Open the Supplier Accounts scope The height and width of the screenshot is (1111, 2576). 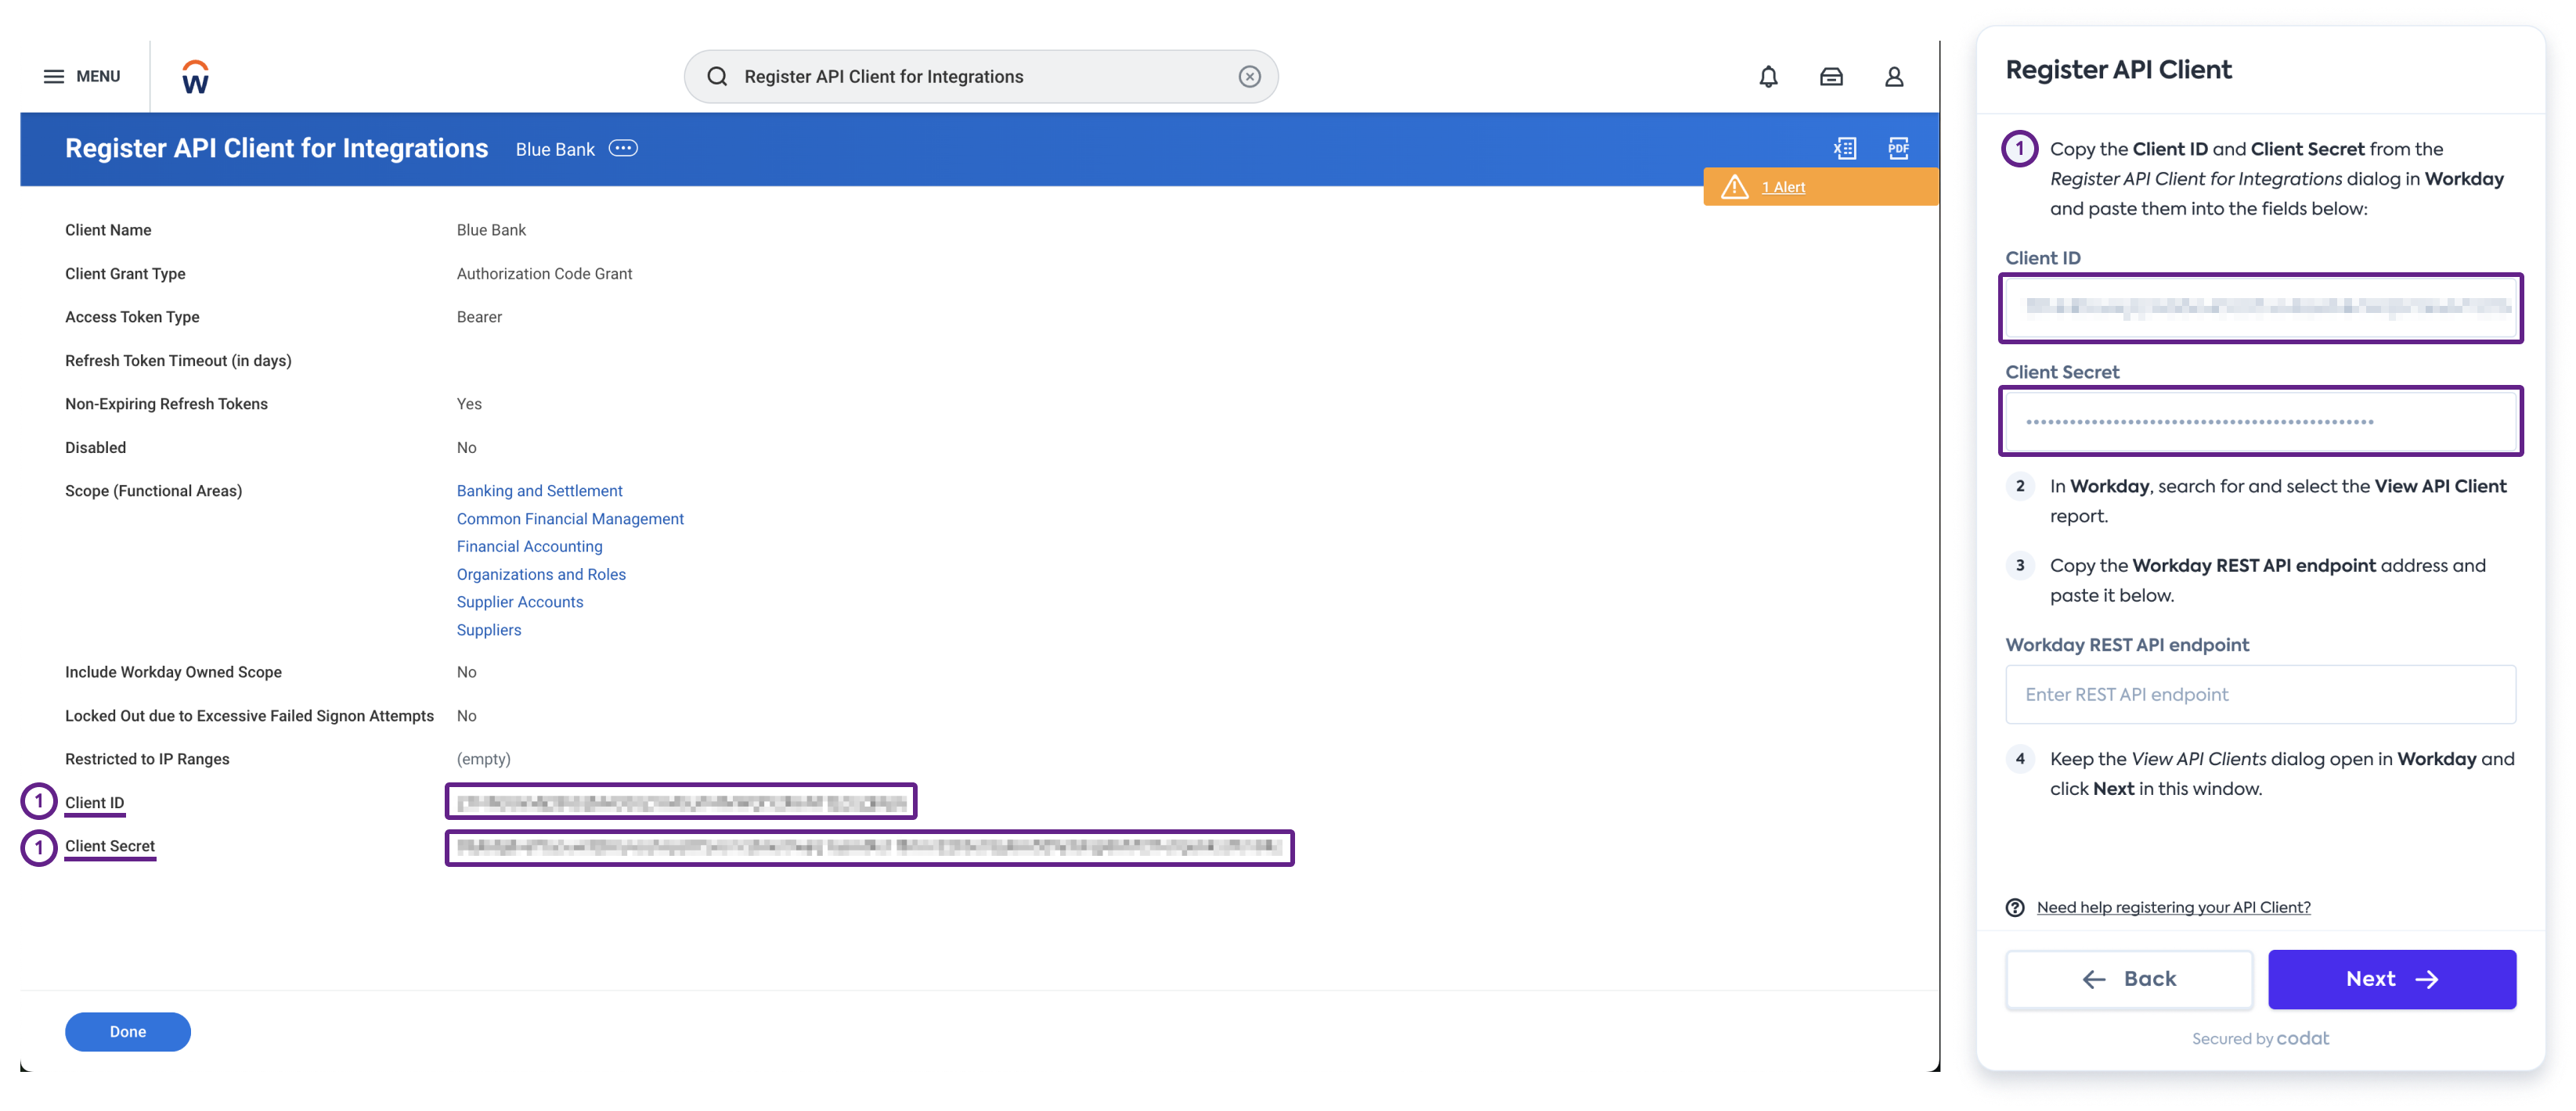519,602
